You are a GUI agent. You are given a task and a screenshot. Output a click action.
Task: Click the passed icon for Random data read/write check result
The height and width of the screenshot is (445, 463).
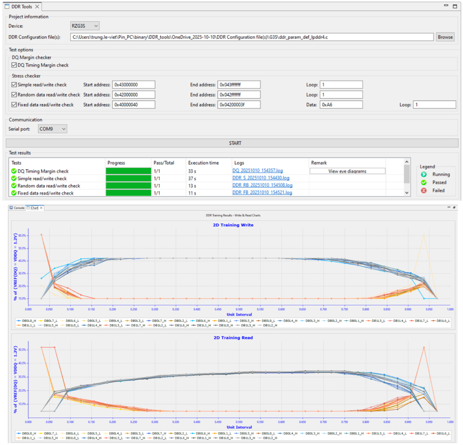(x=14, y=186)
